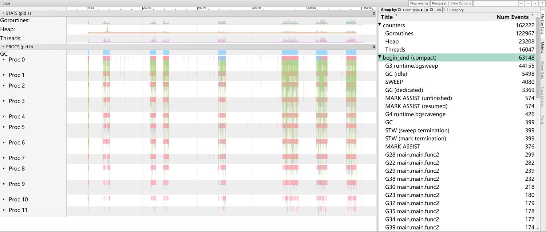Collapse the Proc 2 track

click(x=4, y=85)
